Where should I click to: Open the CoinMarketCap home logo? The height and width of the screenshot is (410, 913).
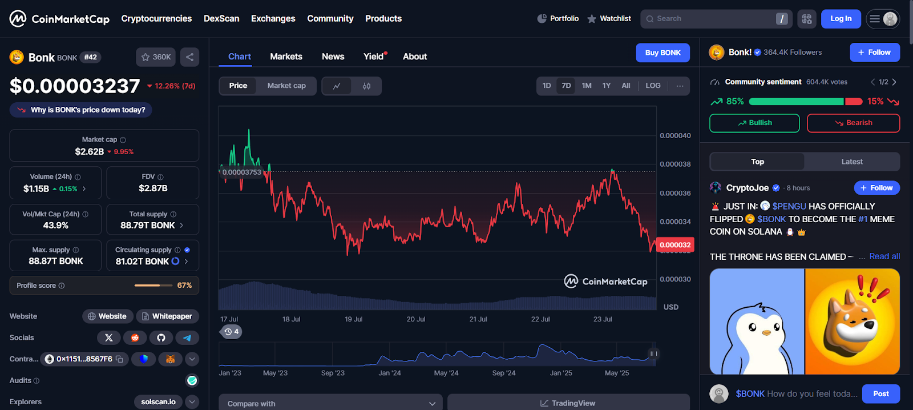[59, 19]
